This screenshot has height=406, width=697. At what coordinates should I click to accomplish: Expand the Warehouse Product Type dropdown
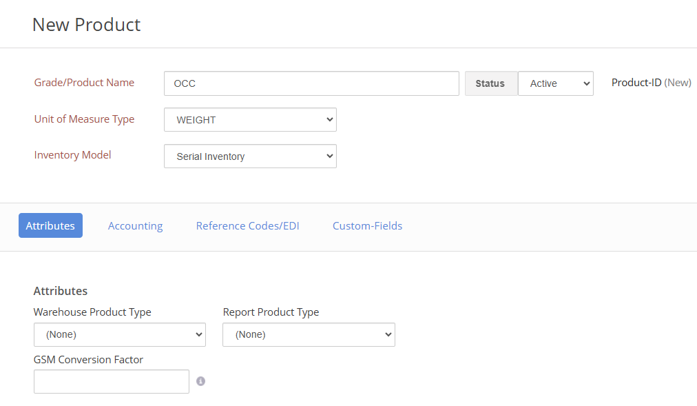pyautogui.click(x=119, y=335)
